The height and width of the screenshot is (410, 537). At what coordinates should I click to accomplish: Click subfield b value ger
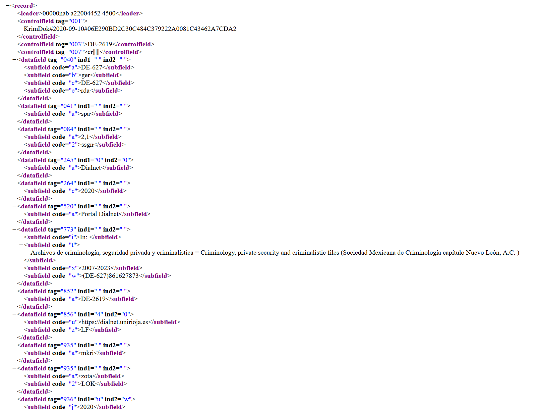86,75
